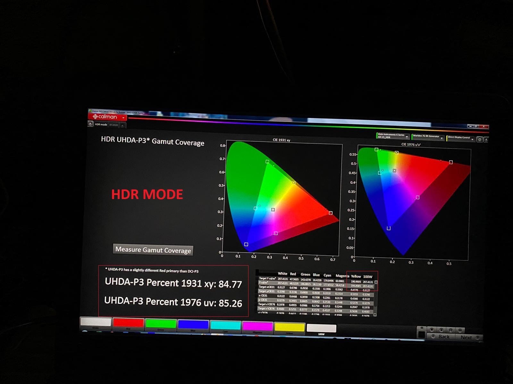This screenshot has width=513, height=384.
Task: Click the CIE 1931 xy chart title
Action: coord(281,140)
